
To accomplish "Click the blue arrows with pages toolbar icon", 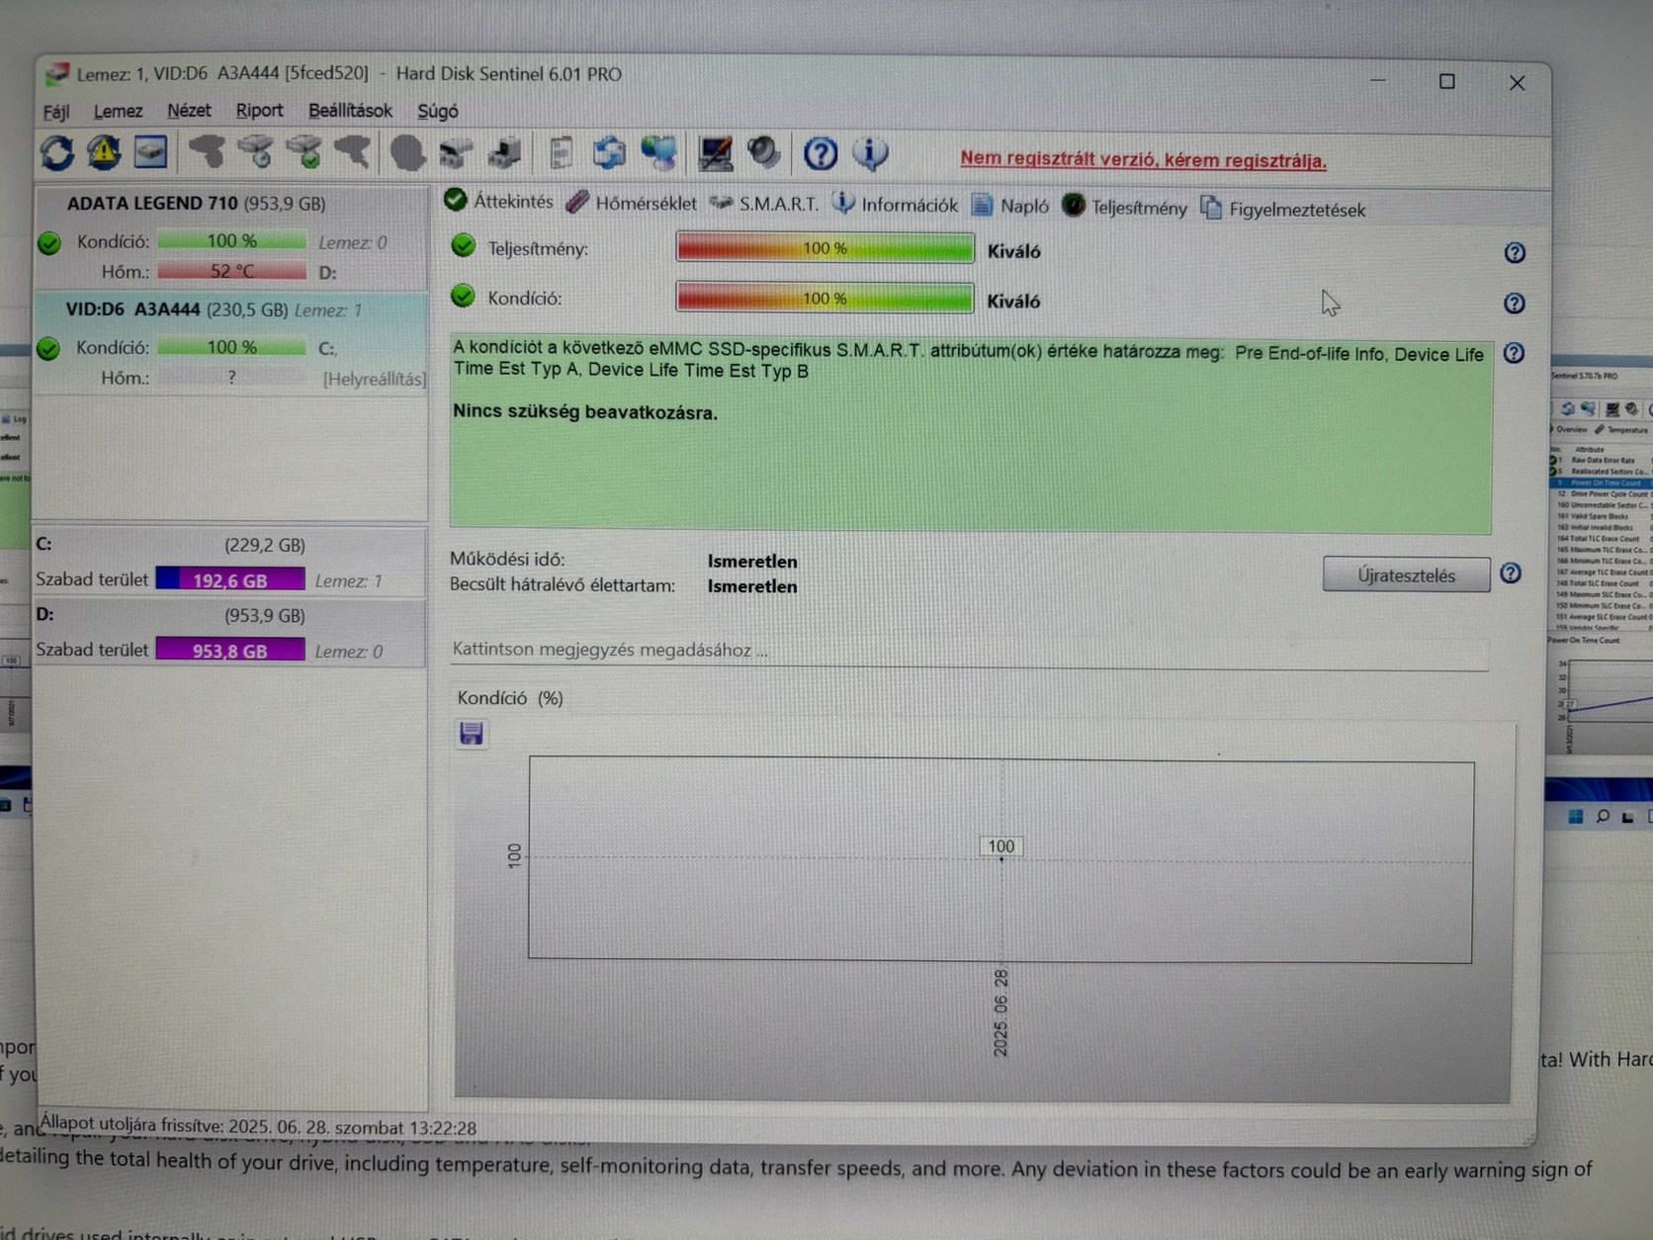I will [x=609, y=153].
